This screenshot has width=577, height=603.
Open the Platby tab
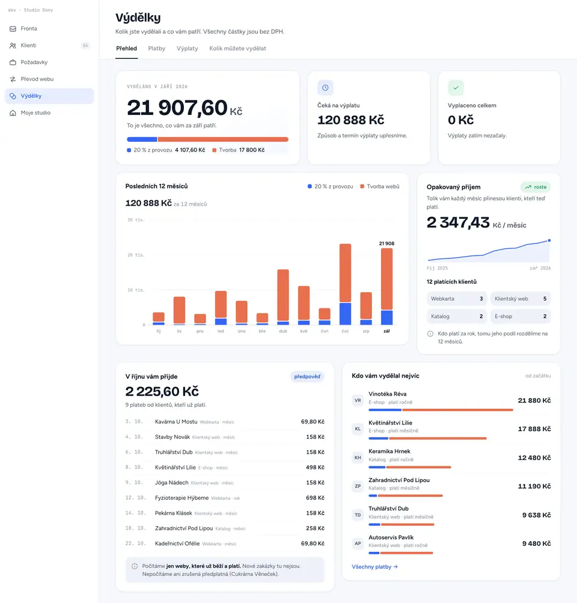(x=157, y=49)
